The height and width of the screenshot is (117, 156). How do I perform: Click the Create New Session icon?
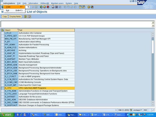(80, 7)
